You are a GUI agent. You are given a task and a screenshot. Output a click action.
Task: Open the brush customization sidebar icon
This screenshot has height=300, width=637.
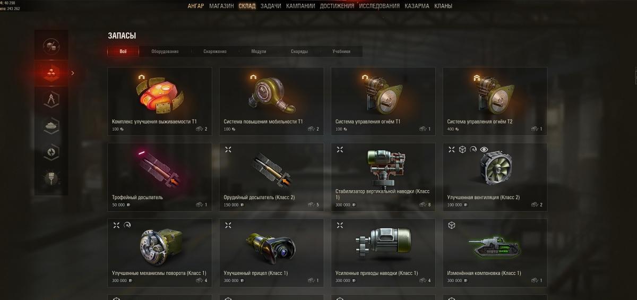pos(51,179)
